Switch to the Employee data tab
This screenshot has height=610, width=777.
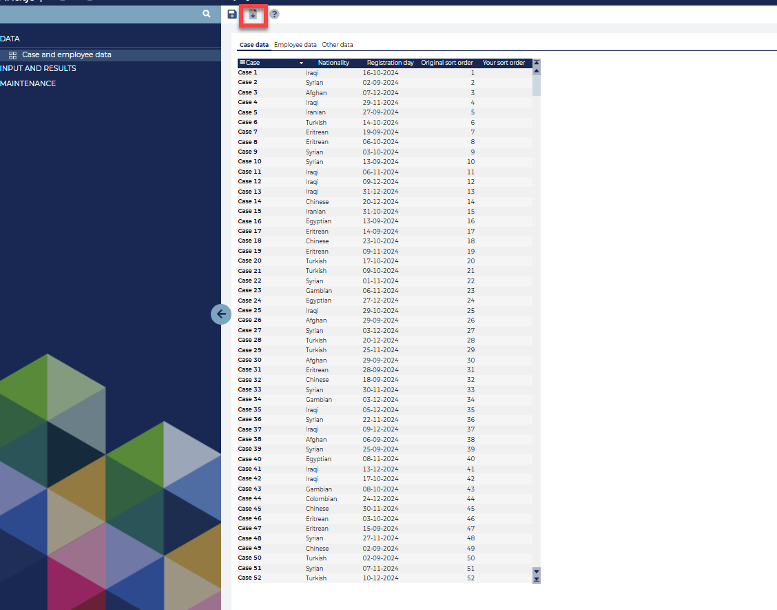(x=296, y=45)
